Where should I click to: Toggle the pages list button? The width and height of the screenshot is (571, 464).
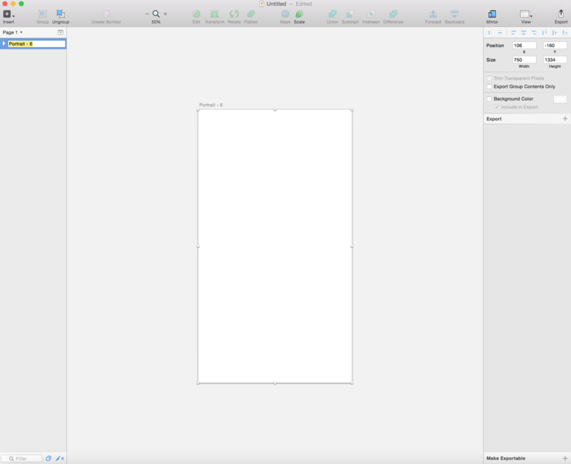[x=61, y=32]
